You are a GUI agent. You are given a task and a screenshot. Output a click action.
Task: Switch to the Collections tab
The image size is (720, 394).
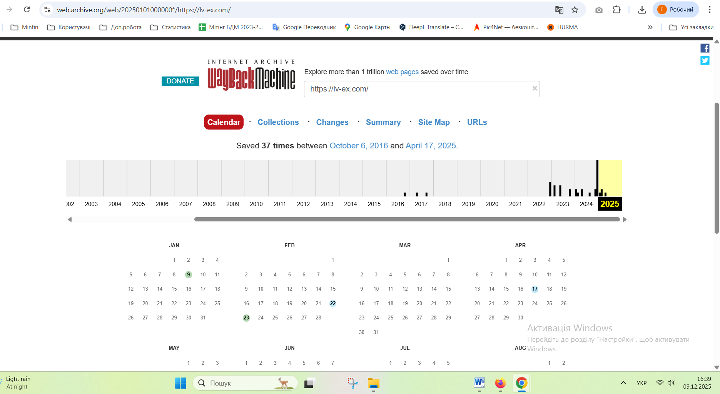pyautogui.click(x=278, y=122)
